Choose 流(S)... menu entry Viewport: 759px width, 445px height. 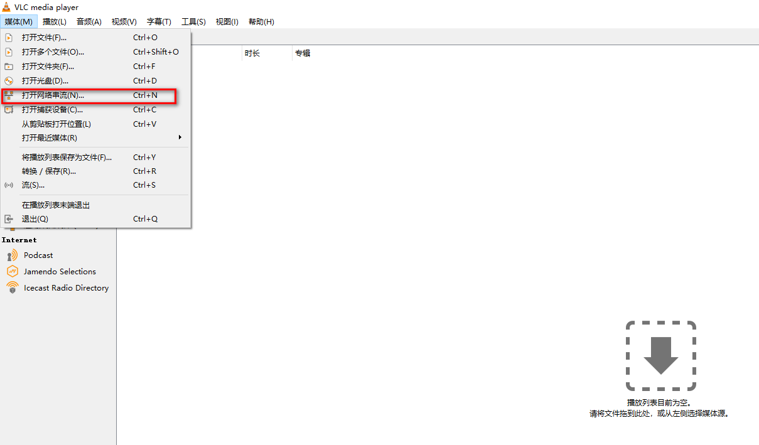click(x=96, y=185)
